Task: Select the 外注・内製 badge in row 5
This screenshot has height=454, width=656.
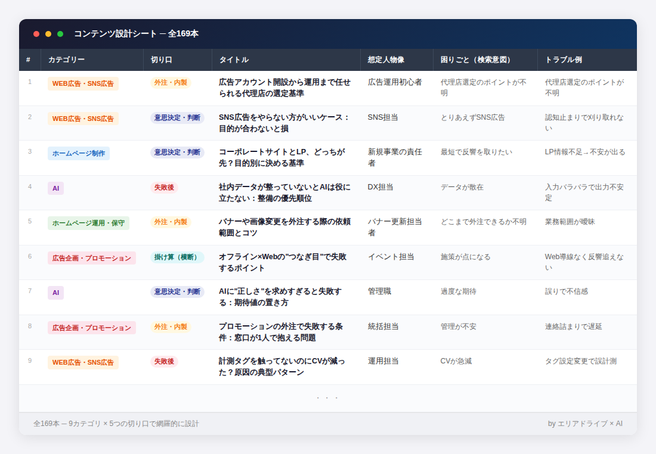Action: pyautogui.click(x=172, y=222)
